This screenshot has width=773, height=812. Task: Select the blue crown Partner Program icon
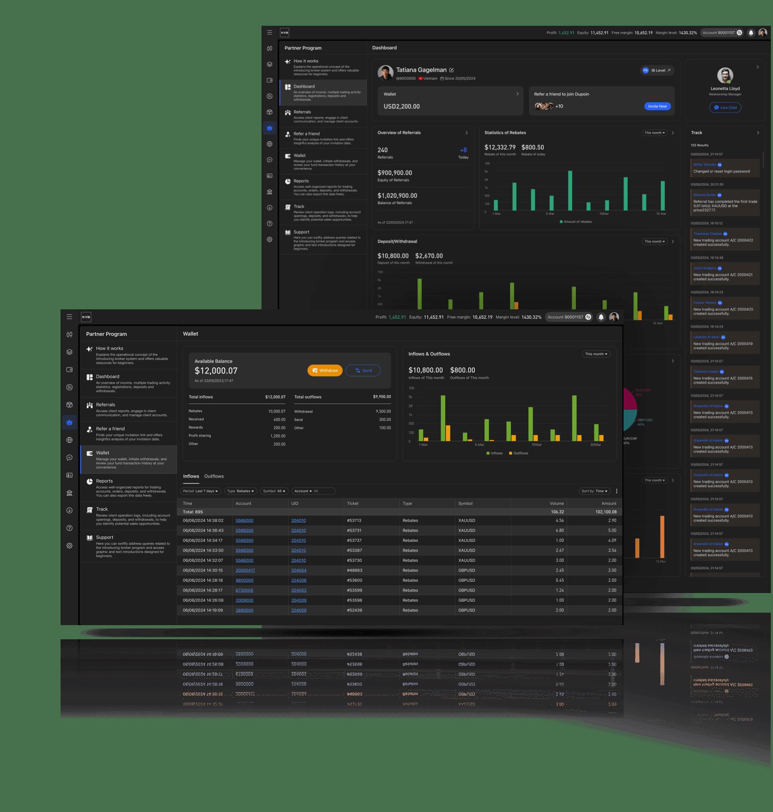(x=69, y=422)
